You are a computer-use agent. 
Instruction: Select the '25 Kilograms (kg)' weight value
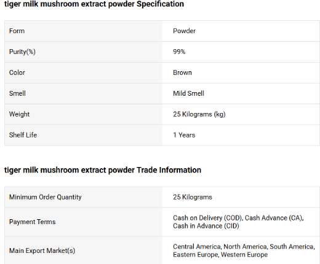199,114
